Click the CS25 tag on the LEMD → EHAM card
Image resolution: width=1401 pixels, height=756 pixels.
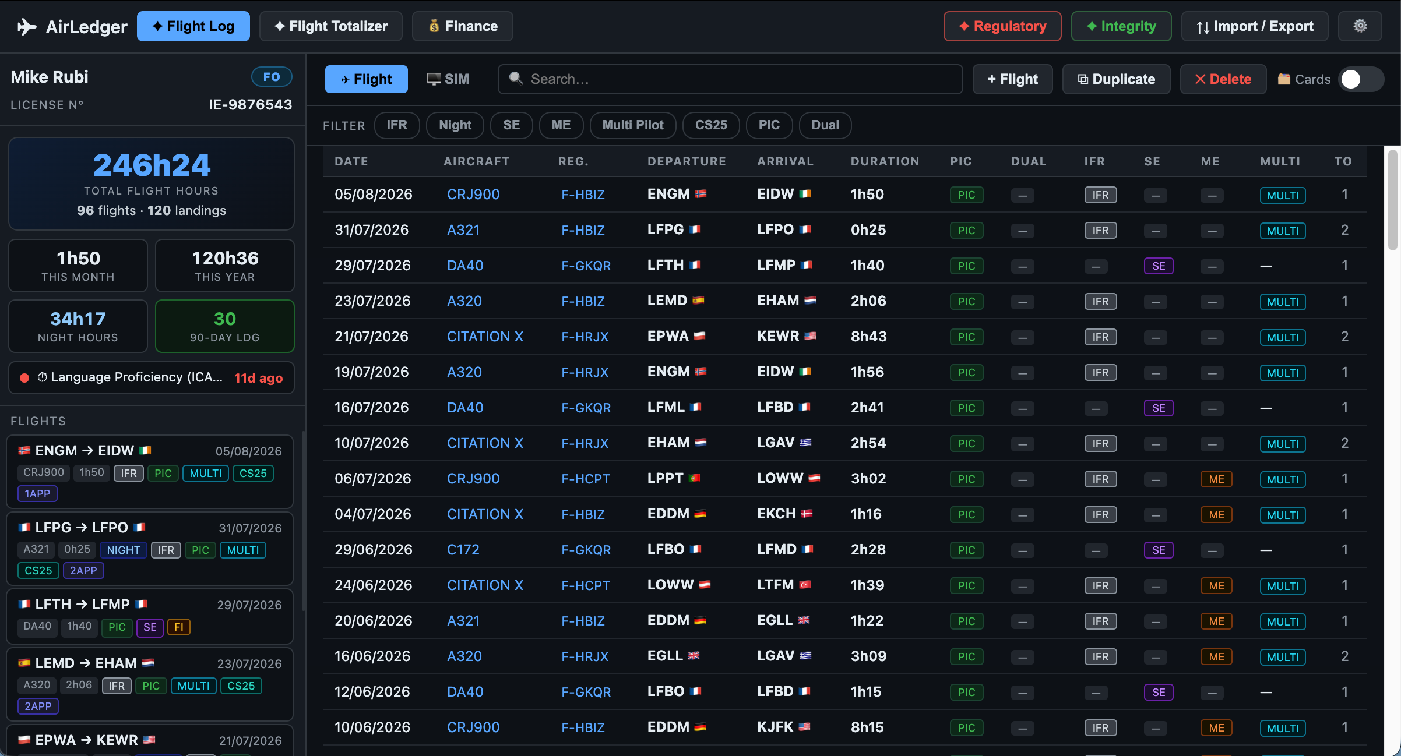point(241,686)
